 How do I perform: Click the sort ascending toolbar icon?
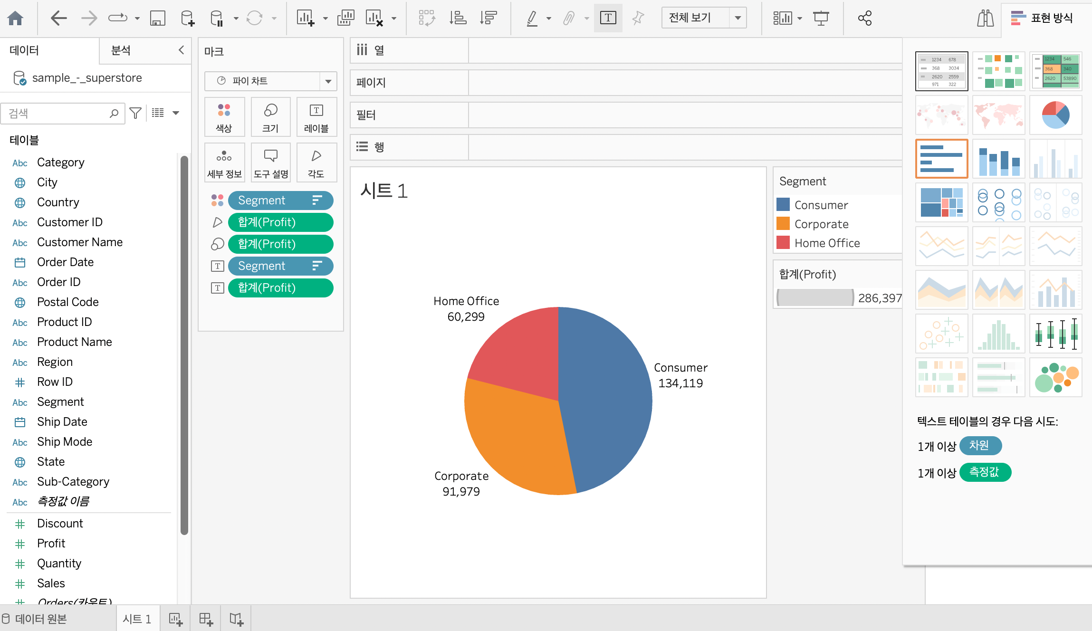pyautogui.click(x=458, y=18)
